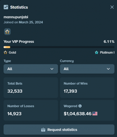Expand the Type dropdown chevron arrow
This screenshot has height=137, width=117.
[x=52, y=69]
